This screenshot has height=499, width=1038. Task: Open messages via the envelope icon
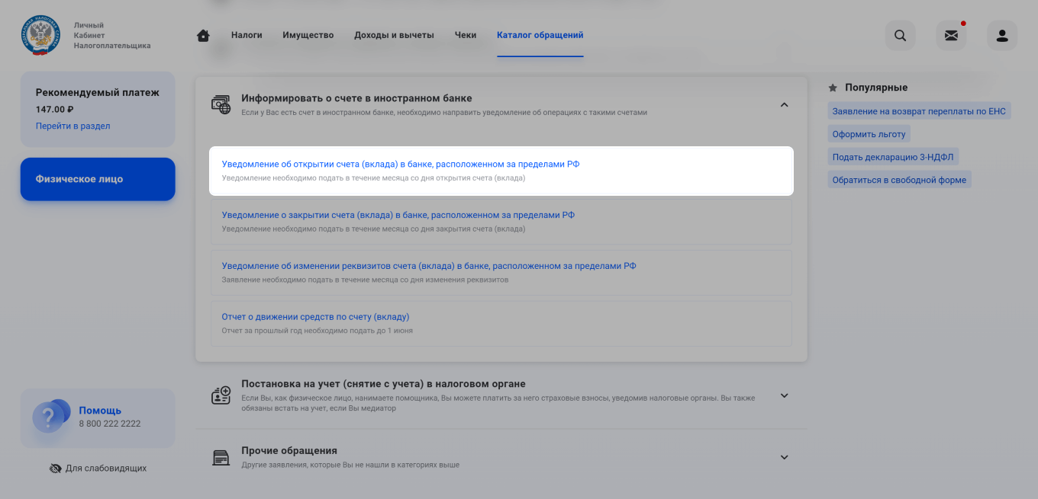pyautogui.click(x=951, y=36)
